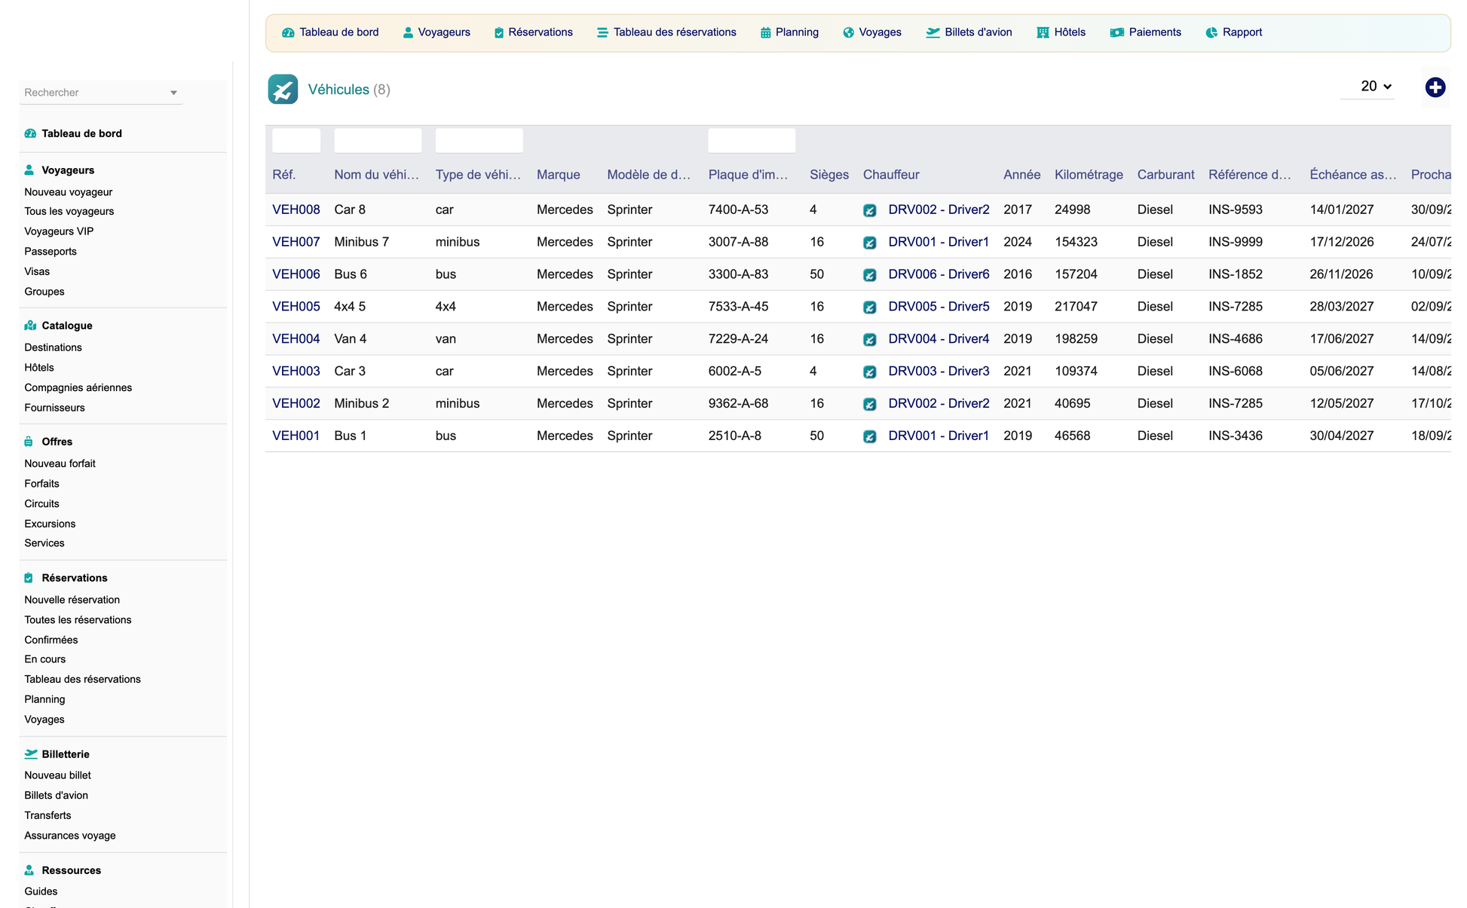1467x908 pixels.
Task: Select Tableau des réservations in top bar
Action: (x=666, y=32)
